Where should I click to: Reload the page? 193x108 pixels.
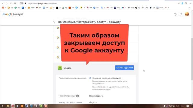point(11,3)
